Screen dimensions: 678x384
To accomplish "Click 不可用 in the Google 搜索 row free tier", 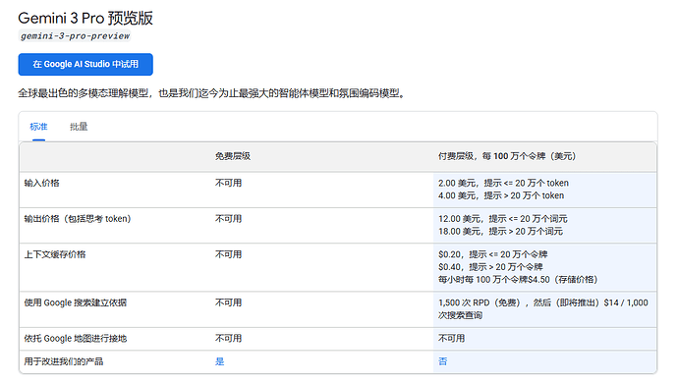I will tap(229, 302).
